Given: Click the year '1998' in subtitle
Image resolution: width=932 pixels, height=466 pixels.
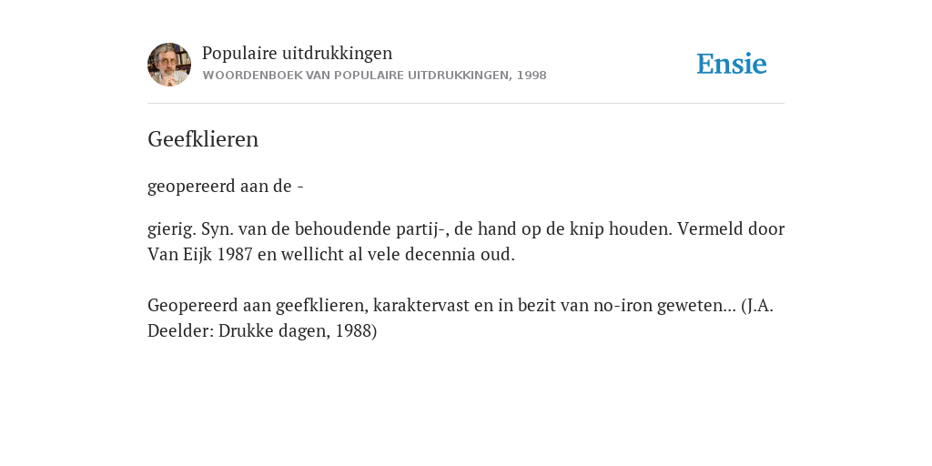Looking at the screenshot, I should coord(532,76).
